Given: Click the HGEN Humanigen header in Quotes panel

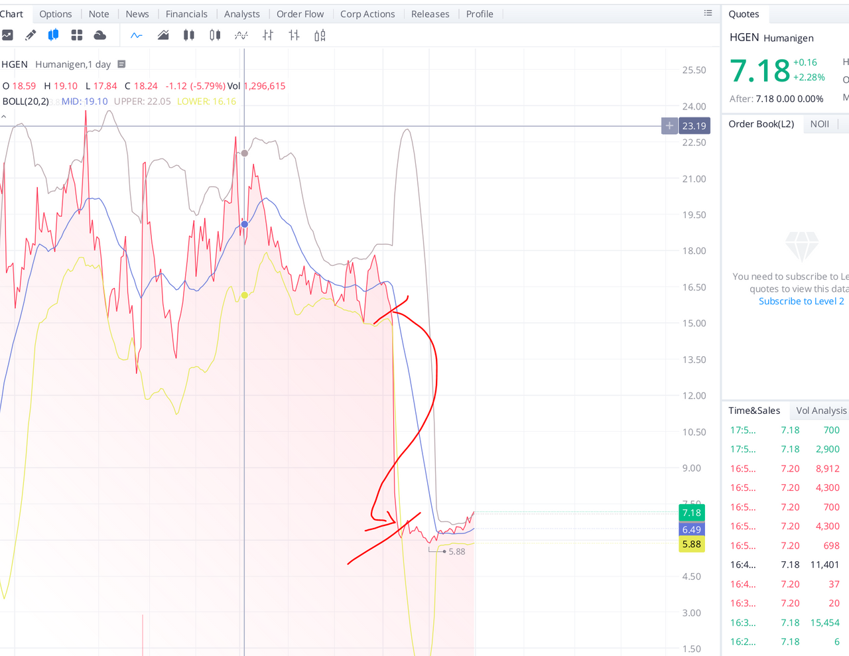Looking at the screenshot, I should pyautogui.click(x=771, y=37).
